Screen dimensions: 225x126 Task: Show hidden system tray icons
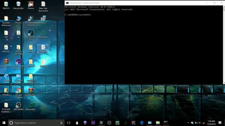[x=188, y=123]
